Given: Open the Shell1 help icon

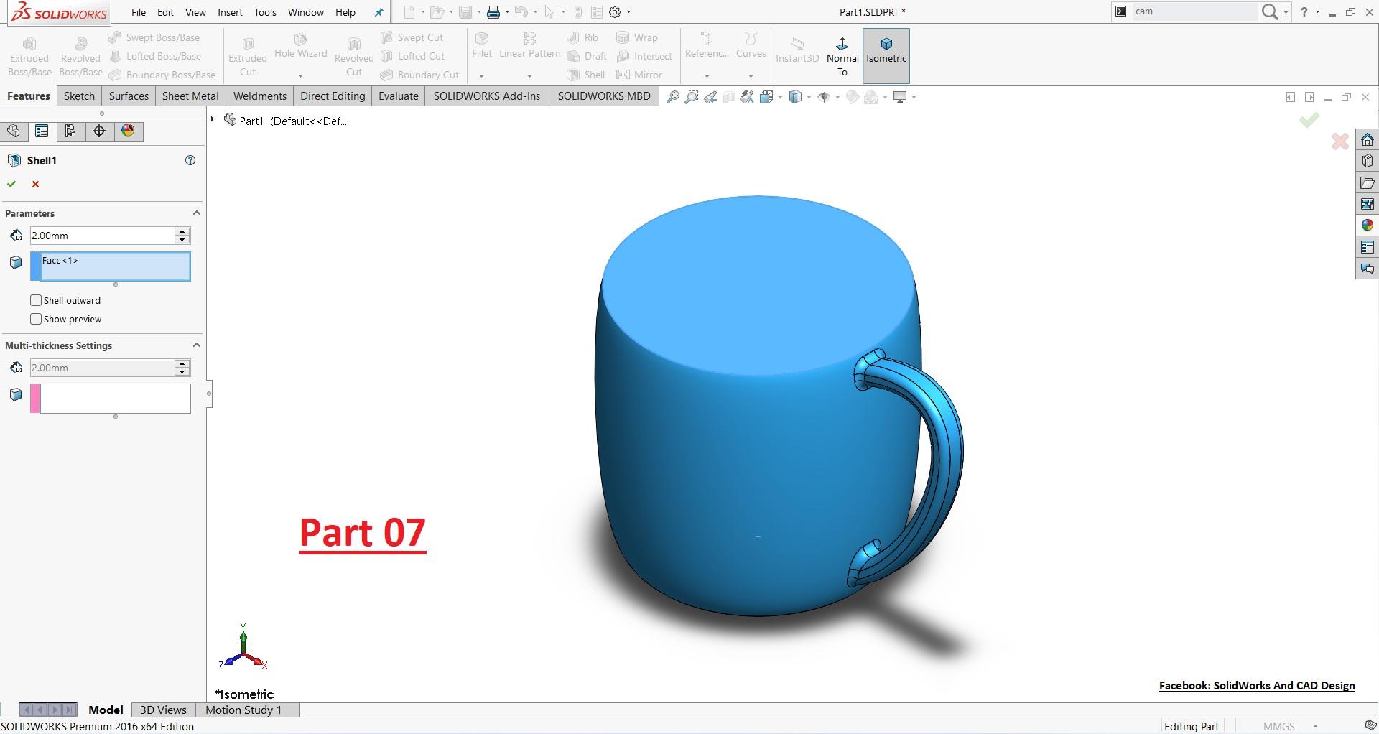Looking at the screenshot, I should click(190, 160).
